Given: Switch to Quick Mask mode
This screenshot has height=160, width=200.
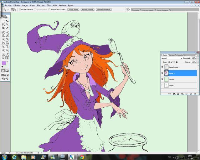Looking at the screenshot, I should click(x=7, y=71).
